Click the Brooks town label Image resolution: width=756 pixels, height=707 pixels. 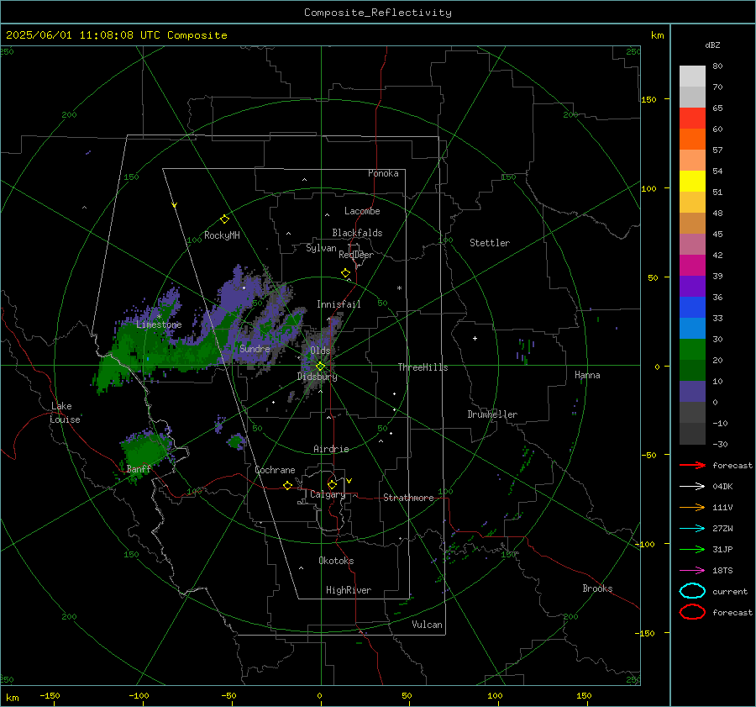pos(597,588)
